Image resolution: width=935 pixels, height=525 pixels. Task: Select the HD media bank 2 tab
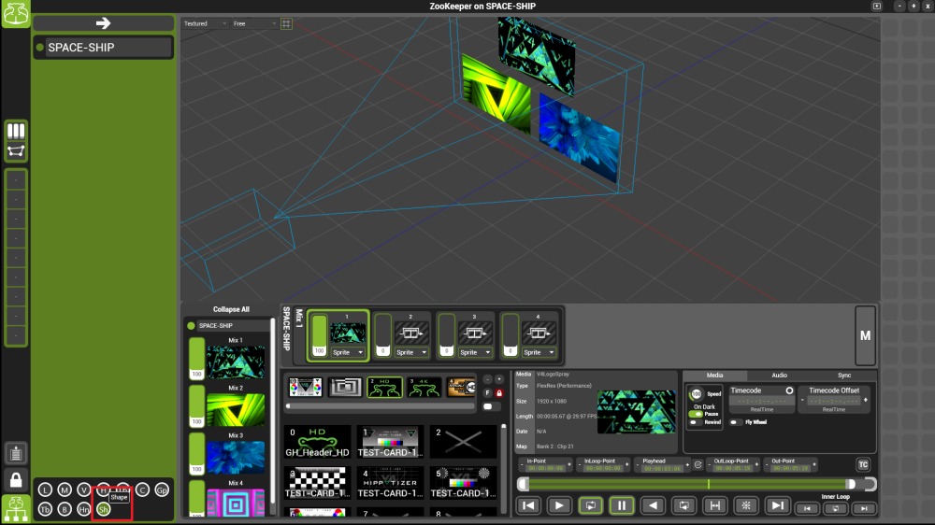click(384, 388)
